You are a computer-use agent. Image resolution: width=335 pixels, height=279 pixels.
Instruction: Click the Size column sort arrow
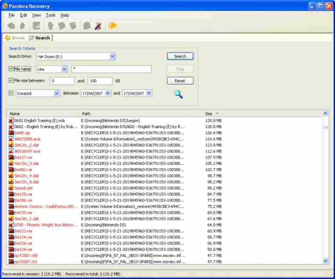click(x=217, y=113)
